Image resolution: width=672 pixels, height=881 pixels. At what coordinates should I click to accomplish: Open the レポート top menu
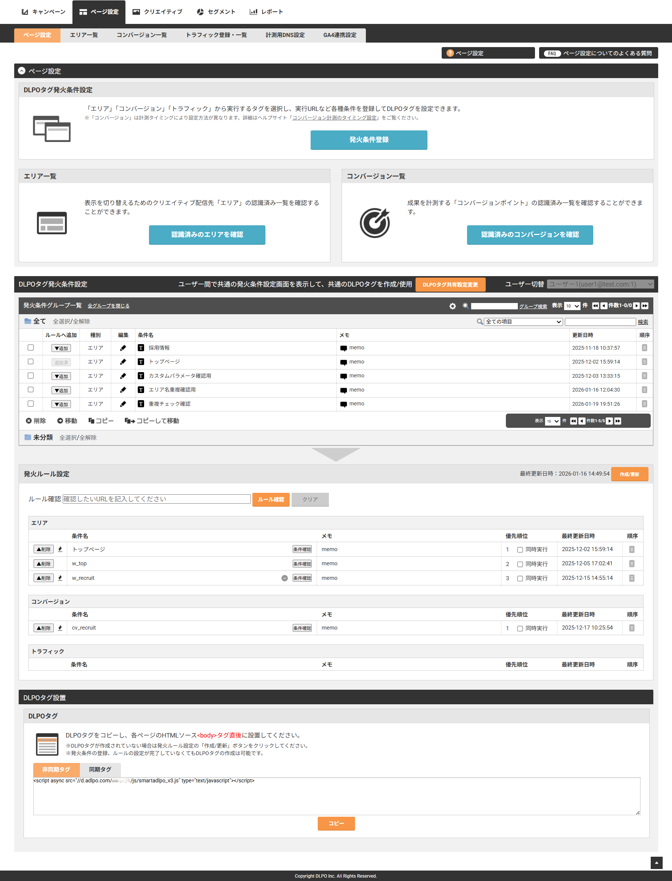tap(267, 12)
